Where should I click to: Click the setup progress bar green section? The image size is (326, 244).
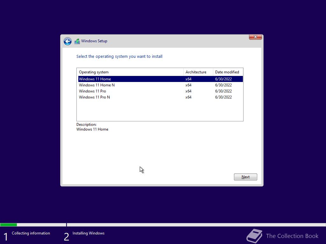click(9, 225)
